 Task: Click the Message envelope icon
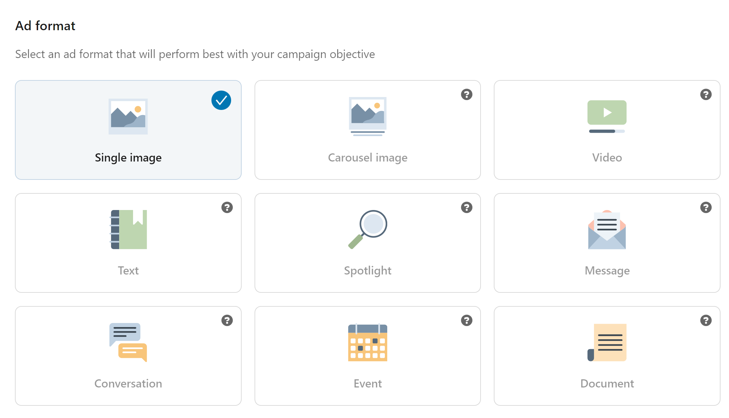(607, 230)
